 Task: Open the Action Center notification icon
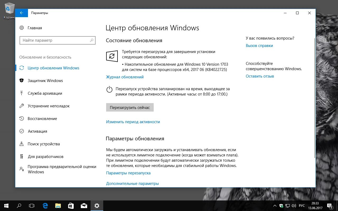point(330,206)
